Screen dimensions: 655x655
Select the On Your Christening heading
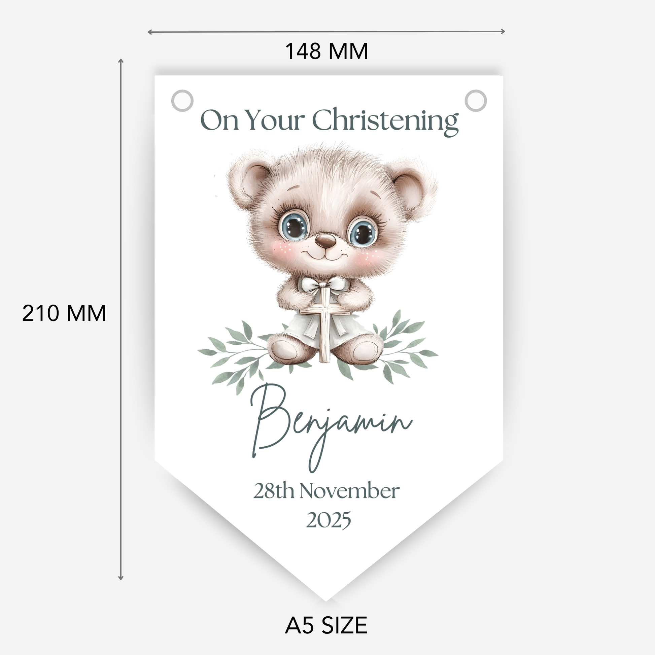point(329,122)
